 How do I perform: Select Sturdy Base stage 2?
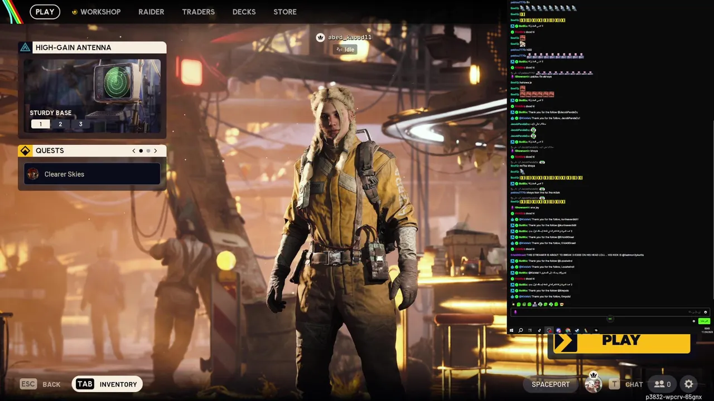[x=60, y=124]
